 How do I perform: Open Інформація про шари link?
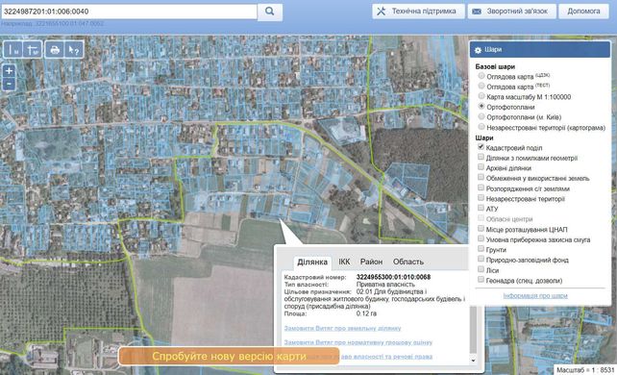coord(535,295)
